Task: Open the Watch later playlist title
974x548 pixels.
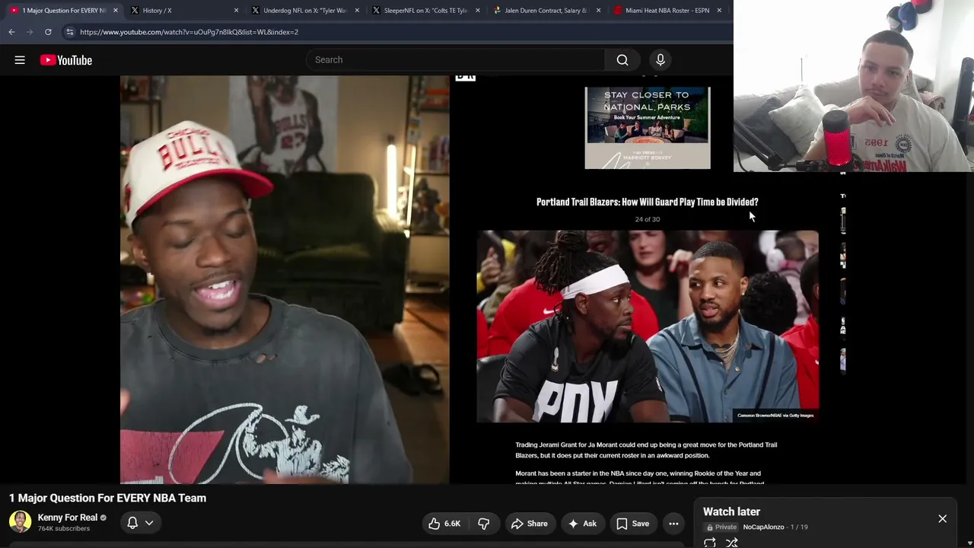Action: coord(731,512)
